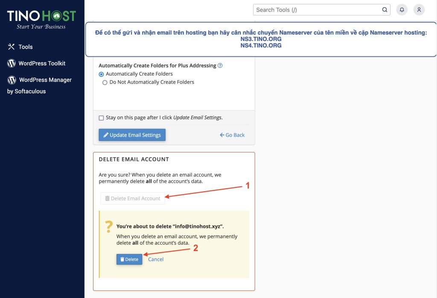Confirm with the blue Delete button
This screenshot has height=298, width=437.
[x=129, y=259]
